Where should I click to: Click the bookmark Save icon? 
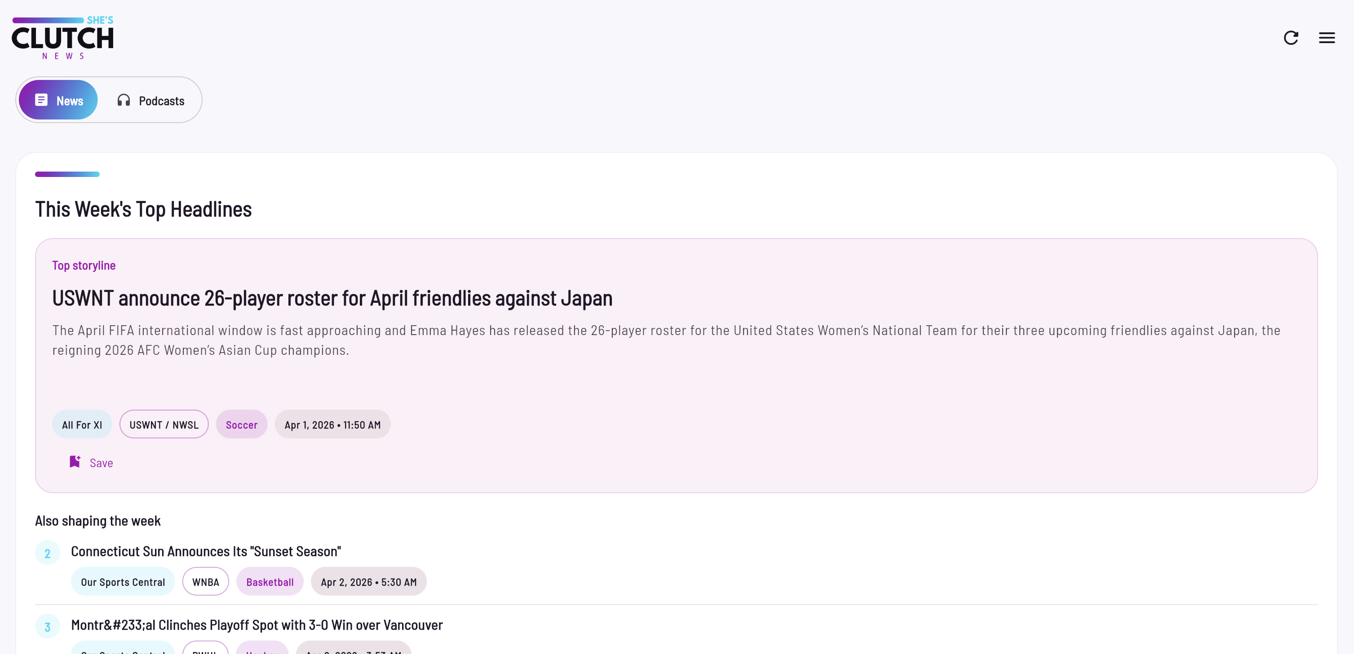point(75,462)
